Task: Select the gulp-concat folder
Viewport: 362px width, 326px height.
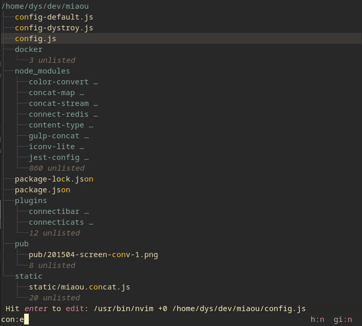Action: (54, 136)
